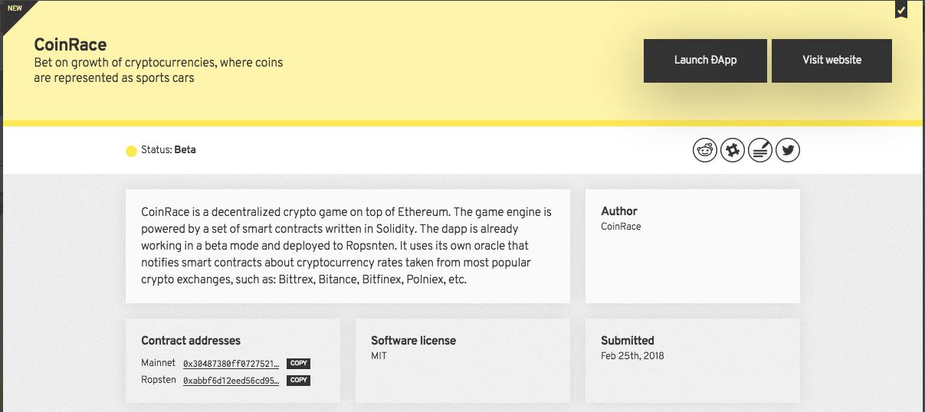This screenshot has width=925, height=412.
Task: Click the yellow Beta status dot
Action: click(131, 151)
